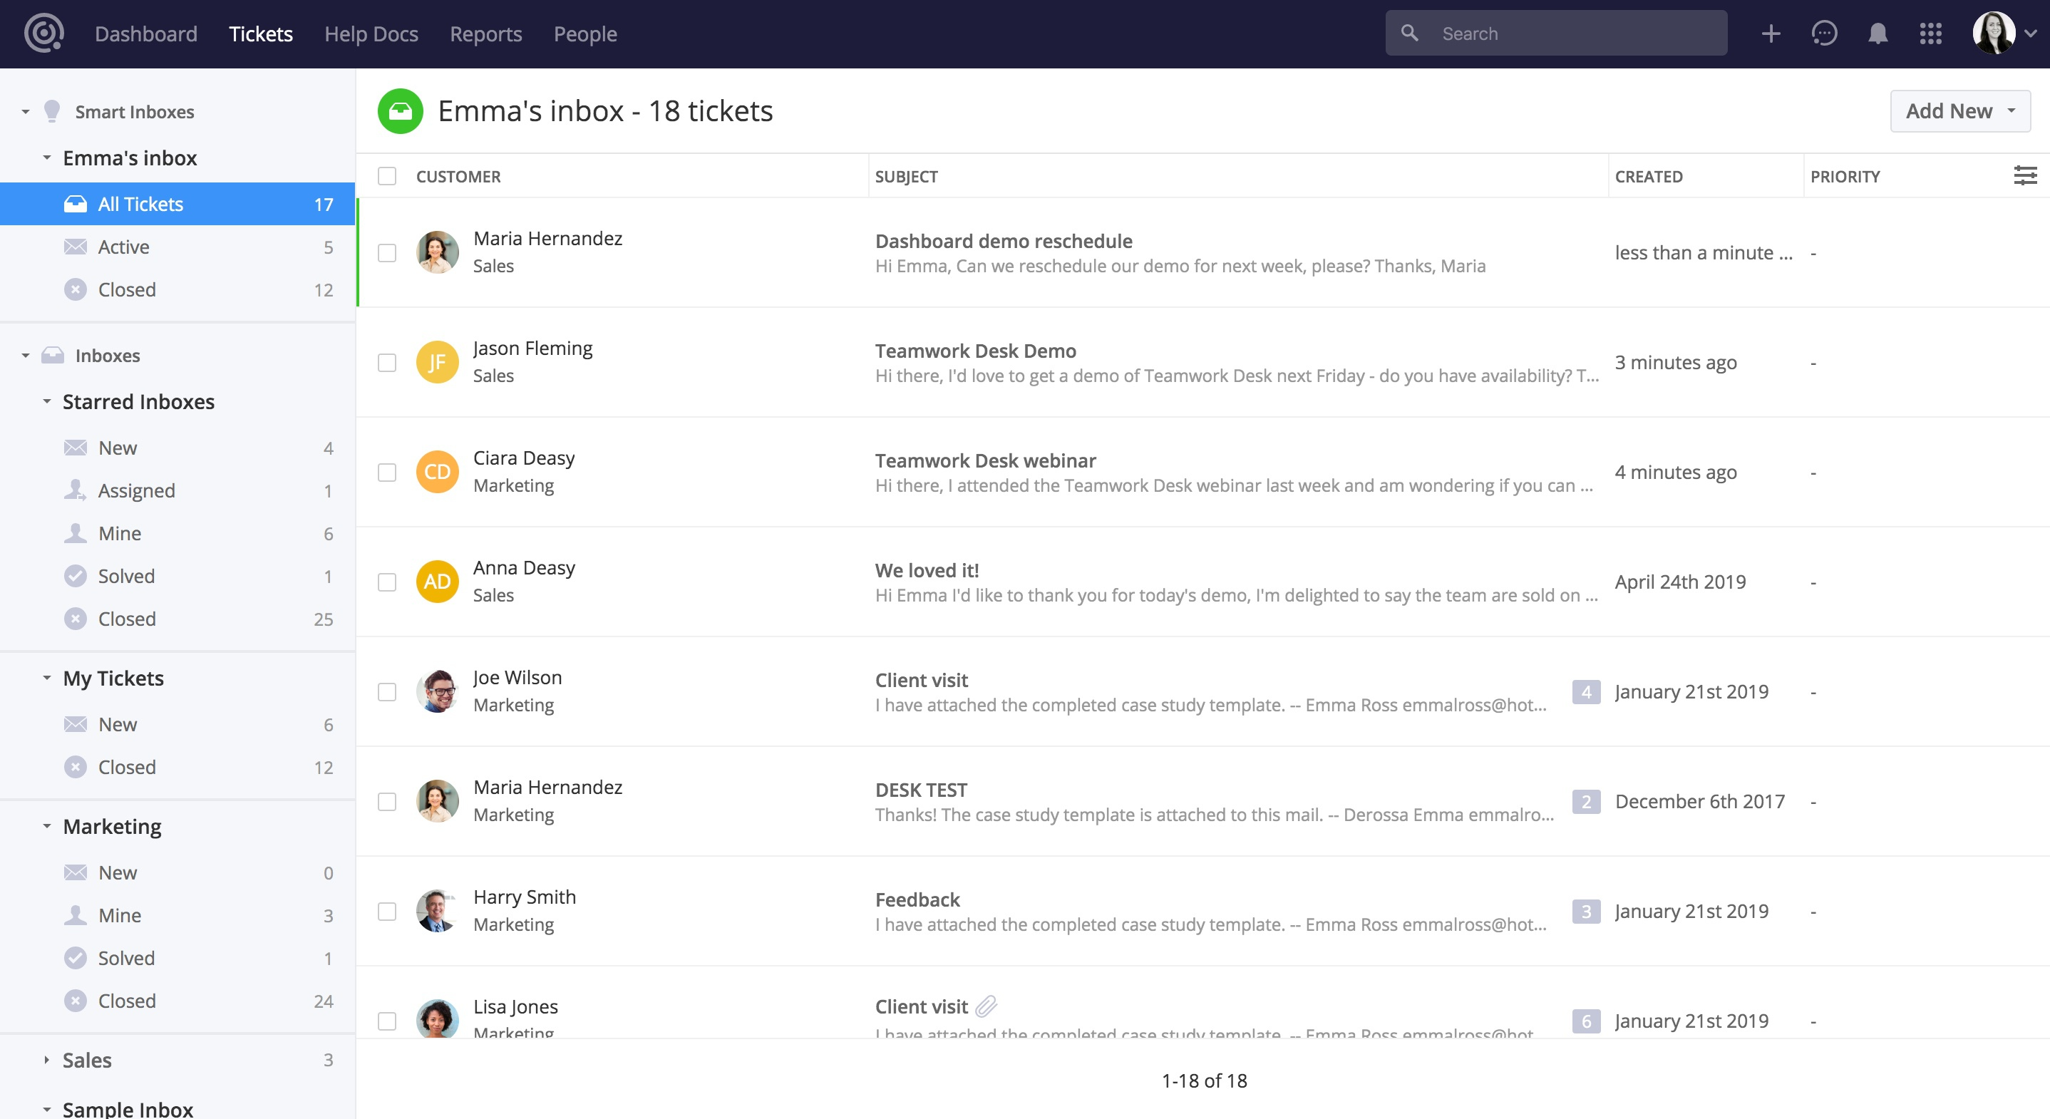Open the Reports tab

[x=485, y=33]
